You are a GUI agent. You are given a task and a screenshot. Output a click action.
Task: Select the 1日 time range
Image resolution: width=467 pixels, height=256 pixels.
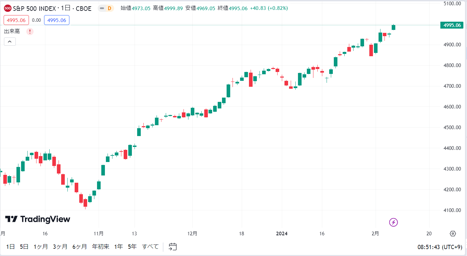[x=11, y=246]
